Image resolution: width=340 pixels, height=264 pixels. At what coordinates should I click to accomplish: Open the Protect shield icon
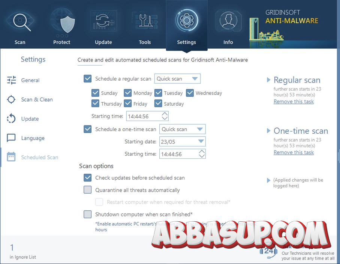[67, 24]
